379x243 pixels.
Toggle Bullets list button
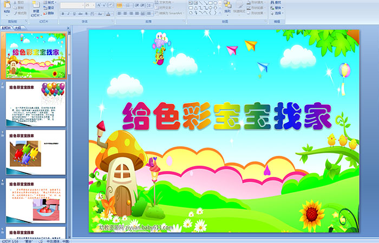pos(120,5)
